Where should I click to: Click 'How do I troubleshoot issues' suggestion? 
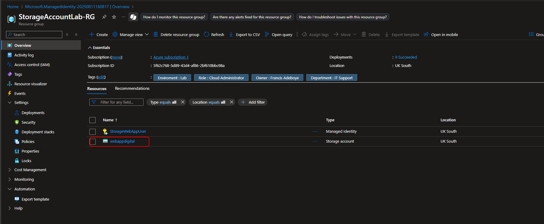pyautogui.click(x=343, y=17)
